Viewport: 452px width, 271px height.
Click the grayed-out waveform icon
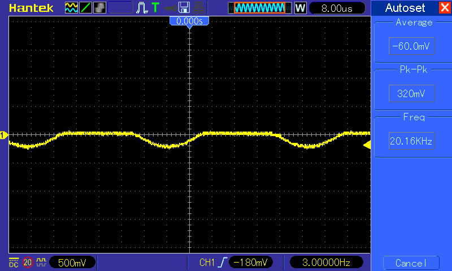pos(100,8)
